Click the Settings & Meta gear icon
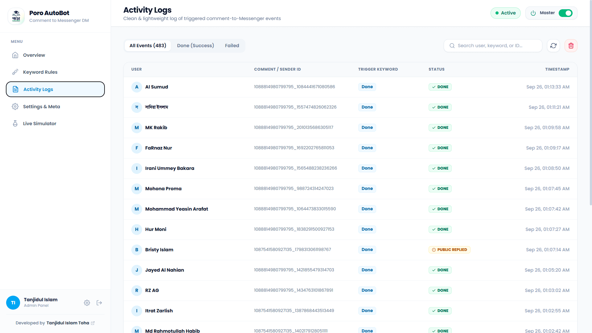Screen dimensions: 592x333 click(15, 107)
